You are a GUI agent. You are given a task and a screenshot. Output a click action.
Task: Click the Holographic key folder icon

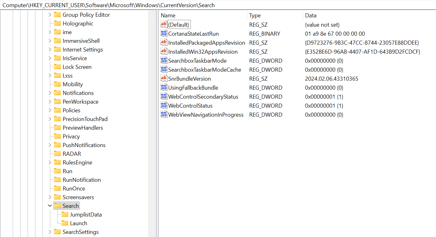point(57,23)
